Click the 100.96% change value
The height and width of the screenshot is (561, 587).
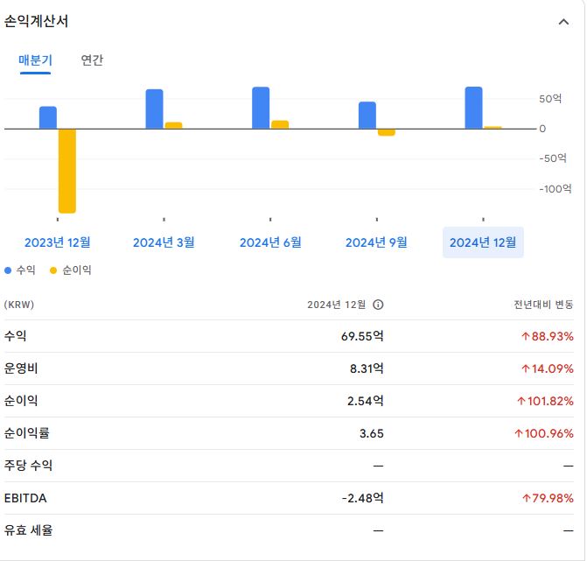[544, 433]
